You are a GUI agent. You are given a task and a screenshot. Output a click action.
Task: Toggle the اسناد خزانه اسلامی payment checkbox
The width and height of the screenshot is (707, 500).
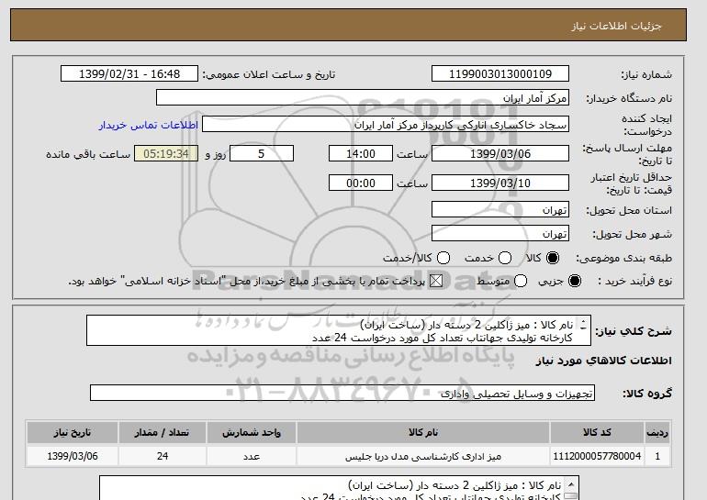[436, 281]
